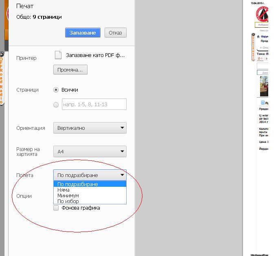Choose Минимум in margins list

click(x=90, y=195)
